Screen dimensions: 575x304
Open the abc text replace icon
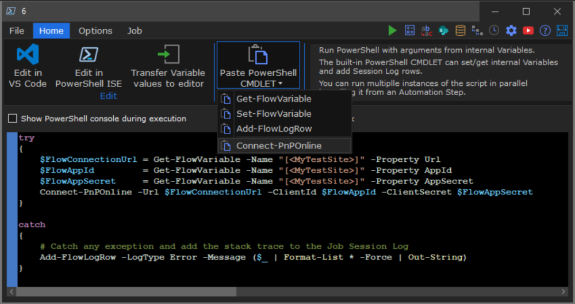[x=427, y=31]
